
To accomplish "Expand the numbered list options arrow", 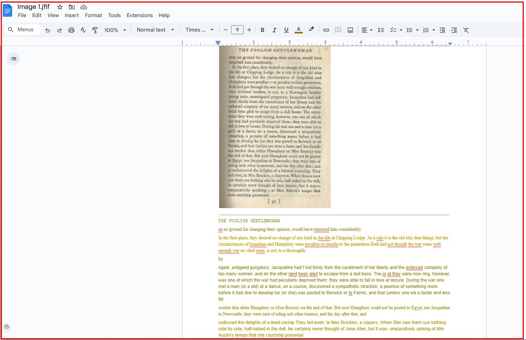I will tap(434, 30).
